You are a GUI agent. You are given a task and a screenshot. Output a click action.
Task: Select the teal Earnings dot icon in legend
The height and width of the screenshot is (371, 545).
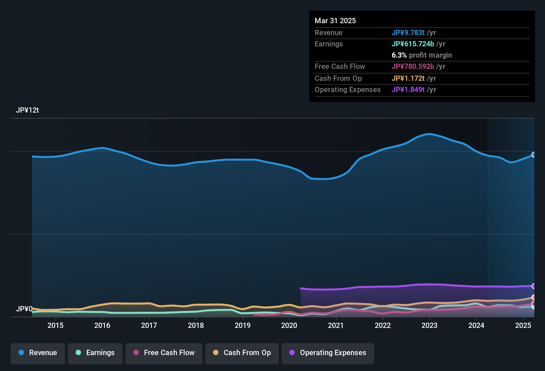click(x=79, y=353)
